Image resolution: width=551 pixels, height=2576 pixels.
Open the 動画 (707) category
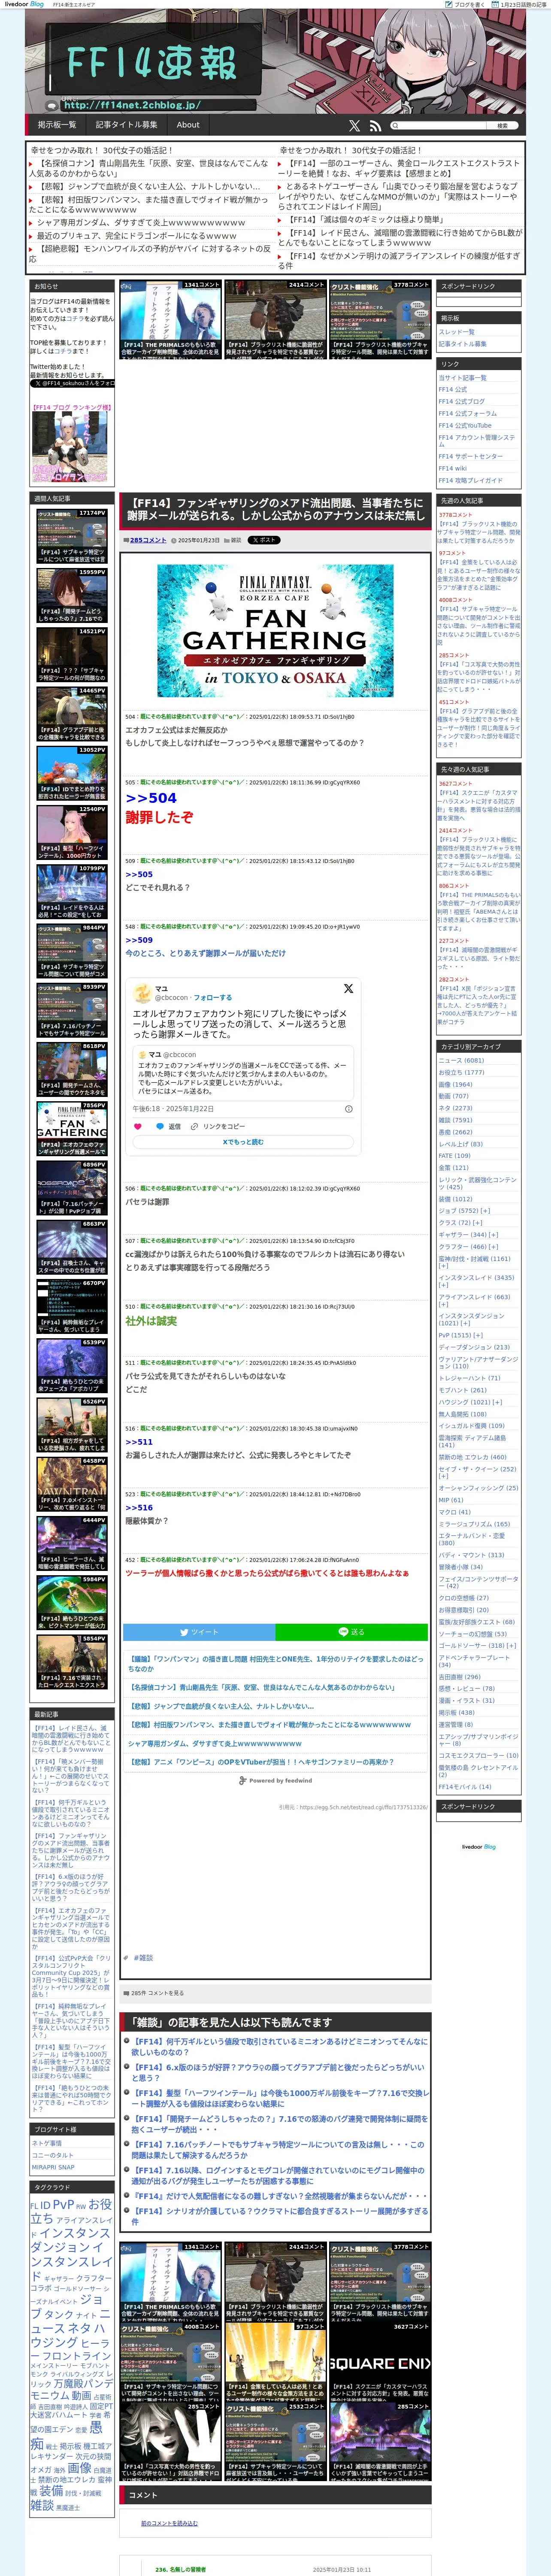pos(453,1096)
